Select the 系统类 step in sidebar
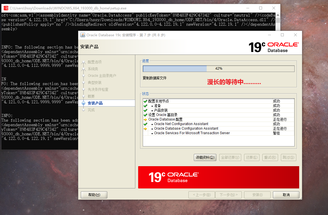The height and width of the screenshot is (215, 328). pyautogui.click(x=93, y=69)
